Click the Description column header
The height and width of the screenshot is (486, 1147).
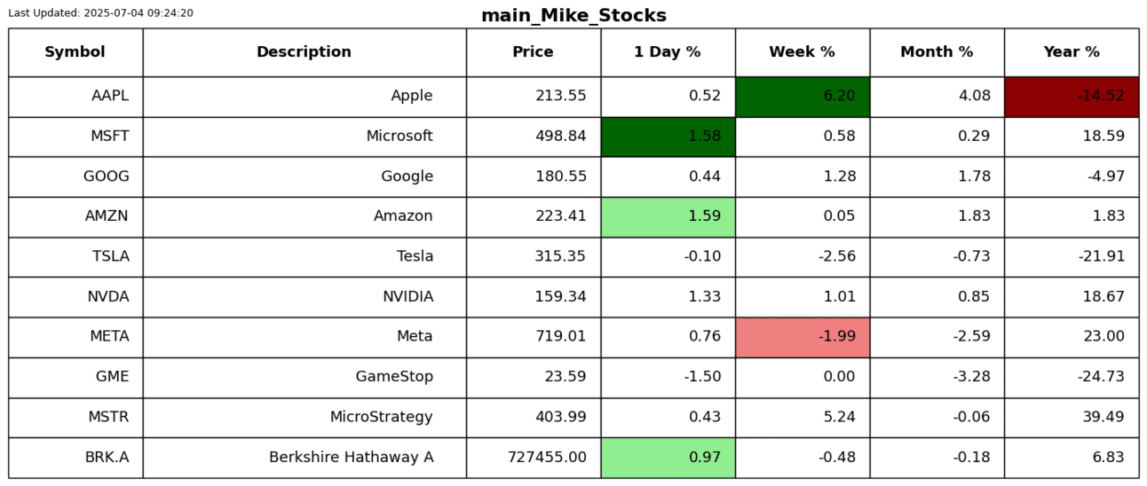click(x=304, y=52)
